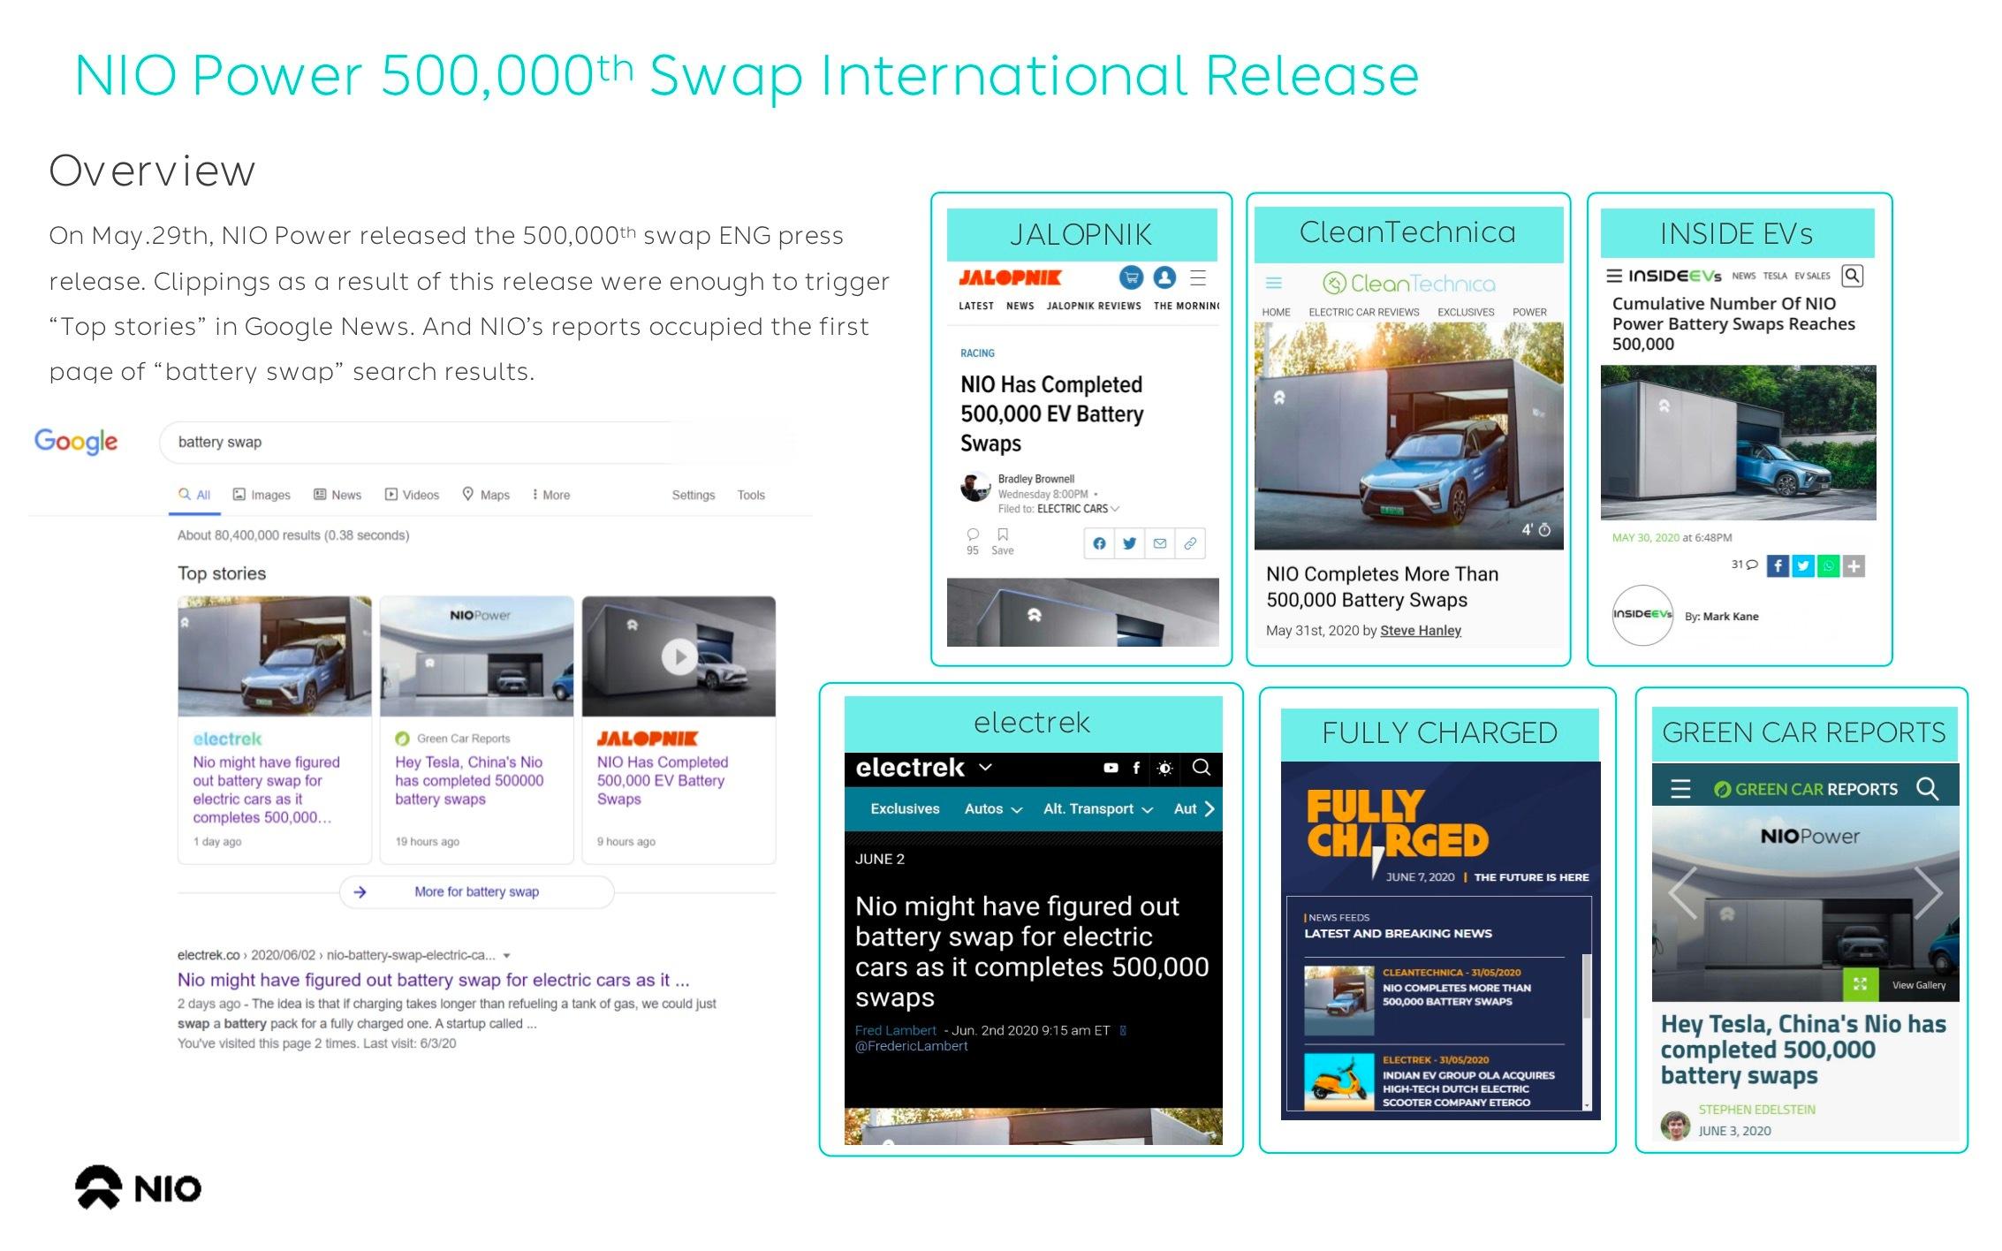Screen dimensions: 2002x1251
Task: Click More for battery swap button
Action: (x=476, y=892)
